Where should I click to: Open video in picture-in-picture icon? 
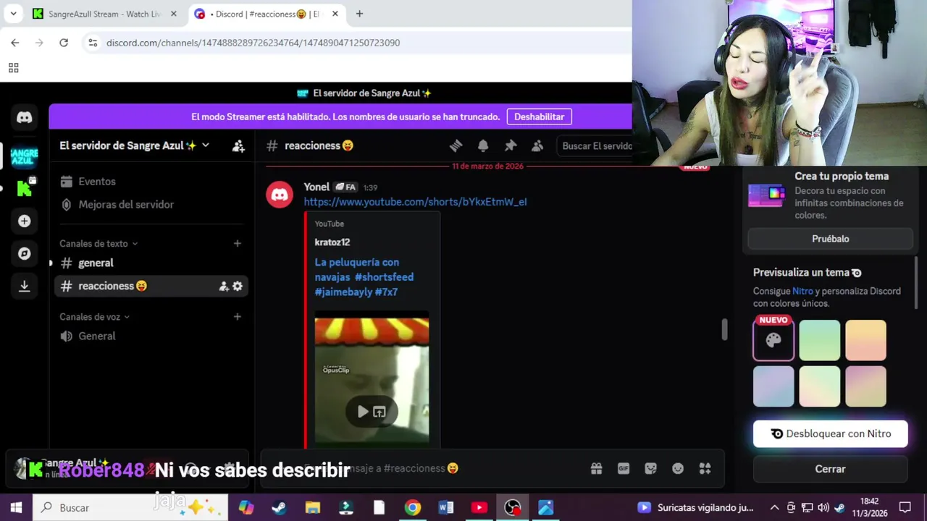(379, 412)
